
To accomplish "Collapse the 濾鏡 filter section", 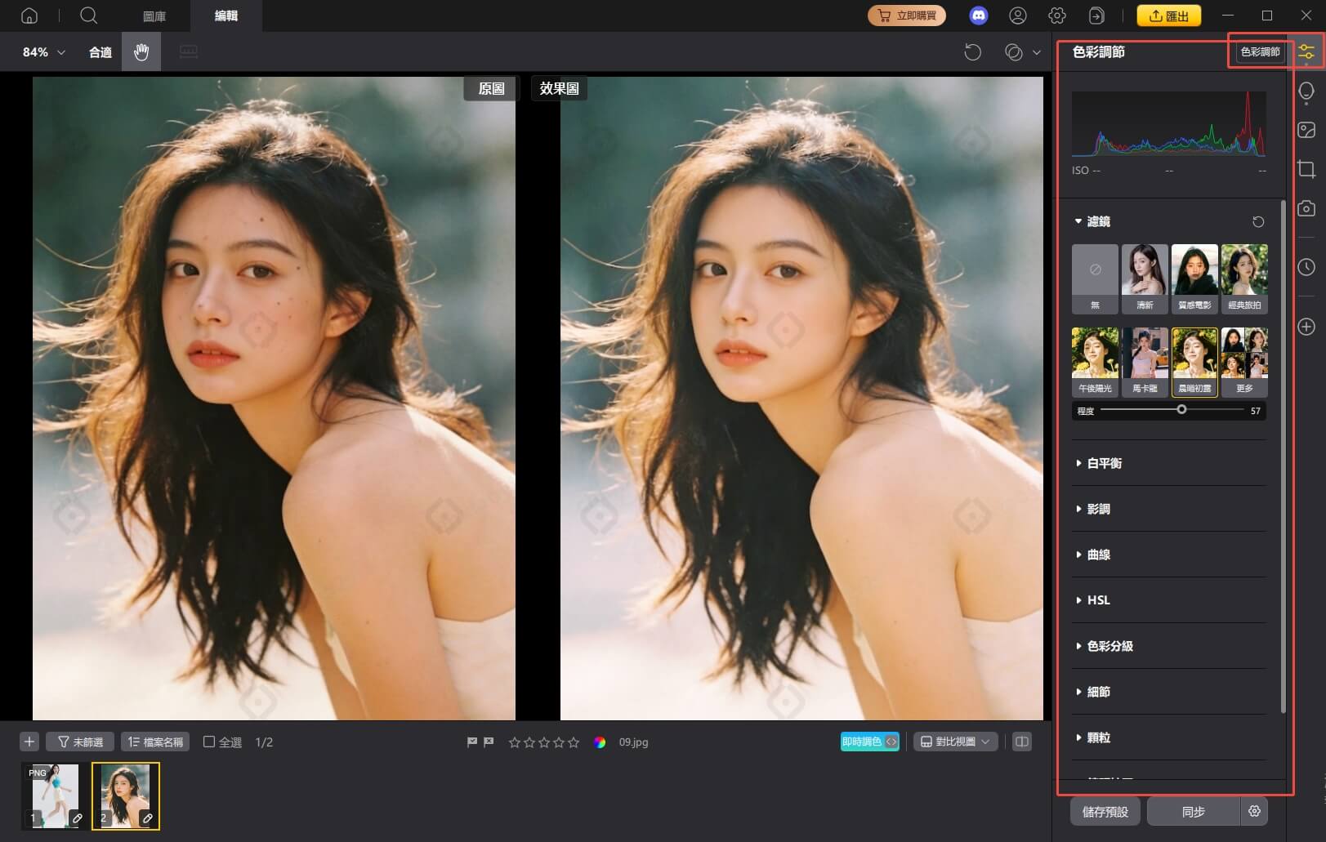I will [1078, 221].
